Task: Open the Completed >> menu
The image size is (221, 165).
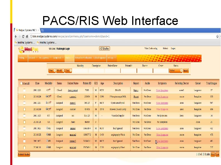Action: pos(58,58)
